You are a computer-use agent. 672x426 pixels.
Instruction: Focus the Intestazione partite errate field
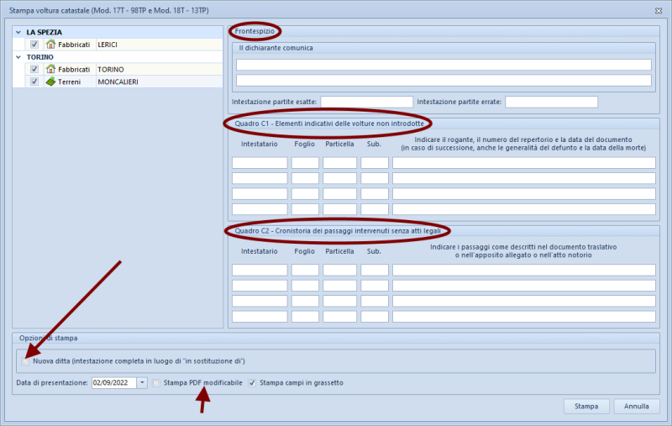pyautogui.click(x=551, y=102)
